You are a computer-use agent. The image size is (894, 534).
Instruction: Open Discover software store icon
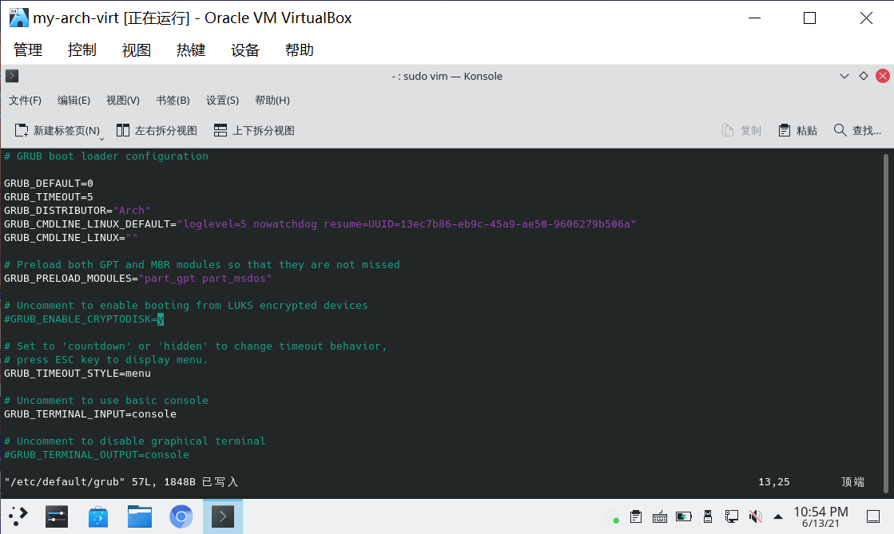[x=98, y=516]
